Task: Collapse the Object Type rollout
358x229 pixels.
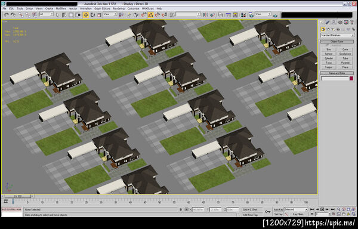Action: tap(337, 42)
